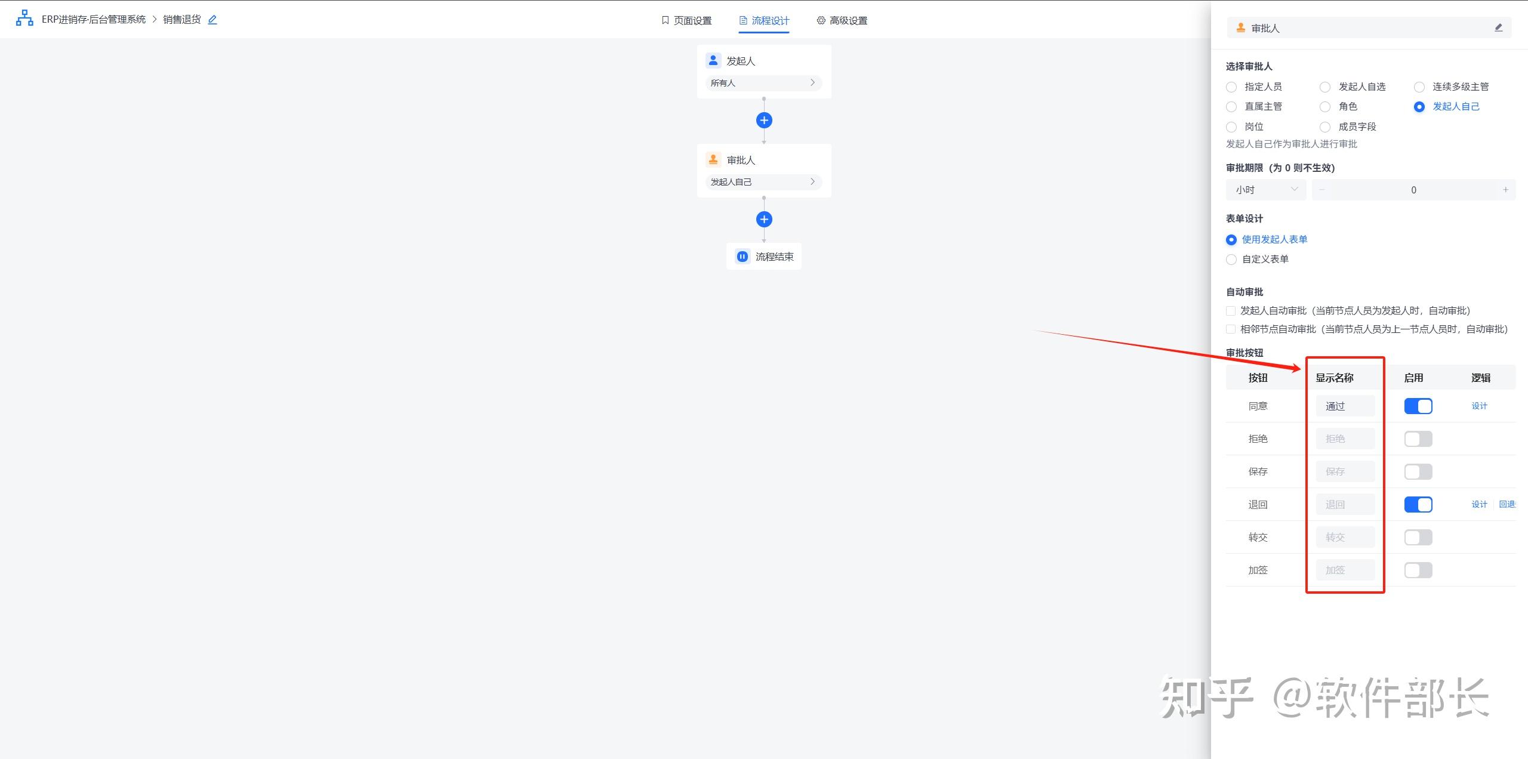
Task: Open the 小时 time unit dropdown
Action: [x=1266, y=190]
